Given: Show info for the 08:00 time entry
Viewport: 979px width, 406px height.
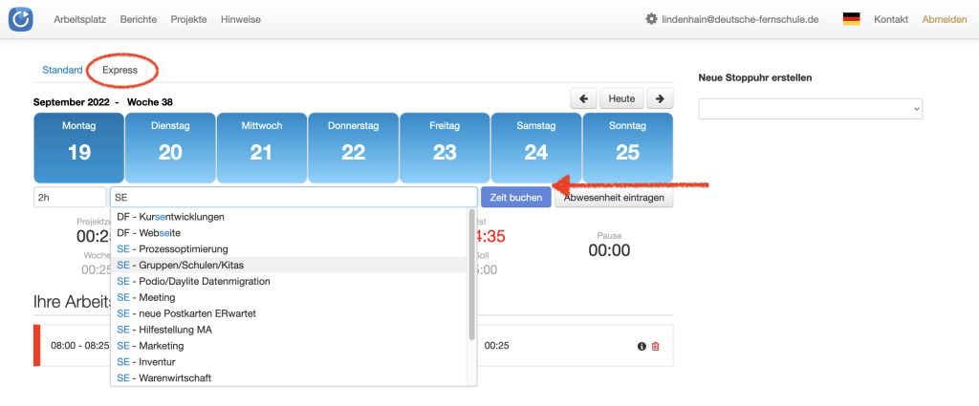Looking at the screenshot, I should tap(642, 346).
